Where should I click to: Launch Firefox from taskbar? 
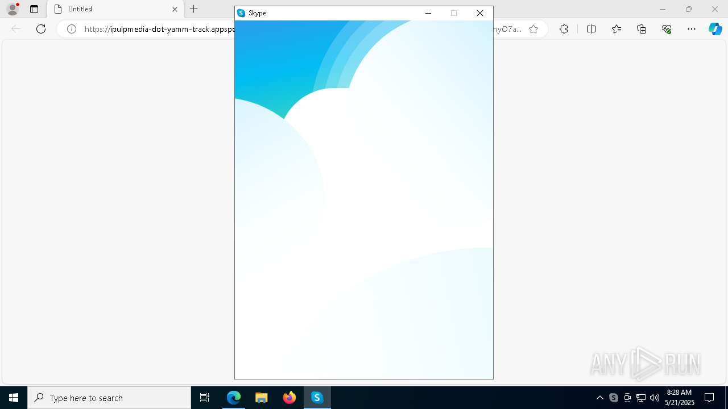pos(289,398)
